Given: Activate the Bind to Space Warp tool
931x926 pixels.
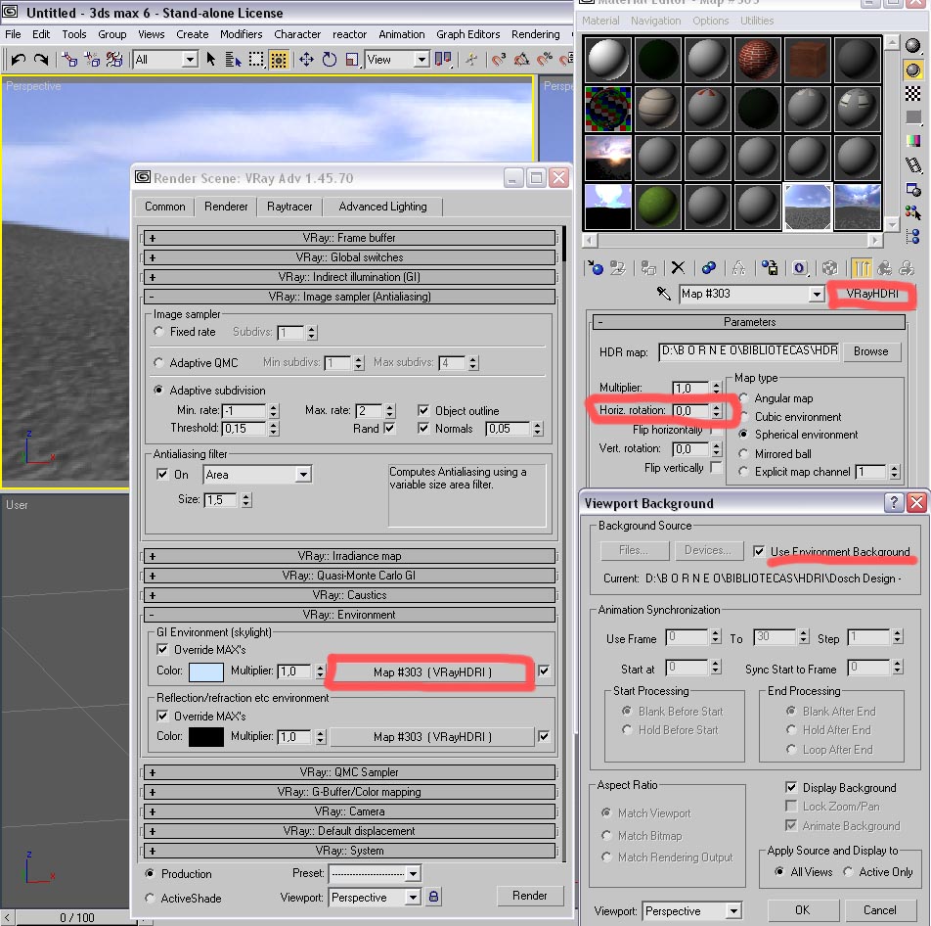Looking at the screenshot, I should pyautogui.click(x=114, y=60).
